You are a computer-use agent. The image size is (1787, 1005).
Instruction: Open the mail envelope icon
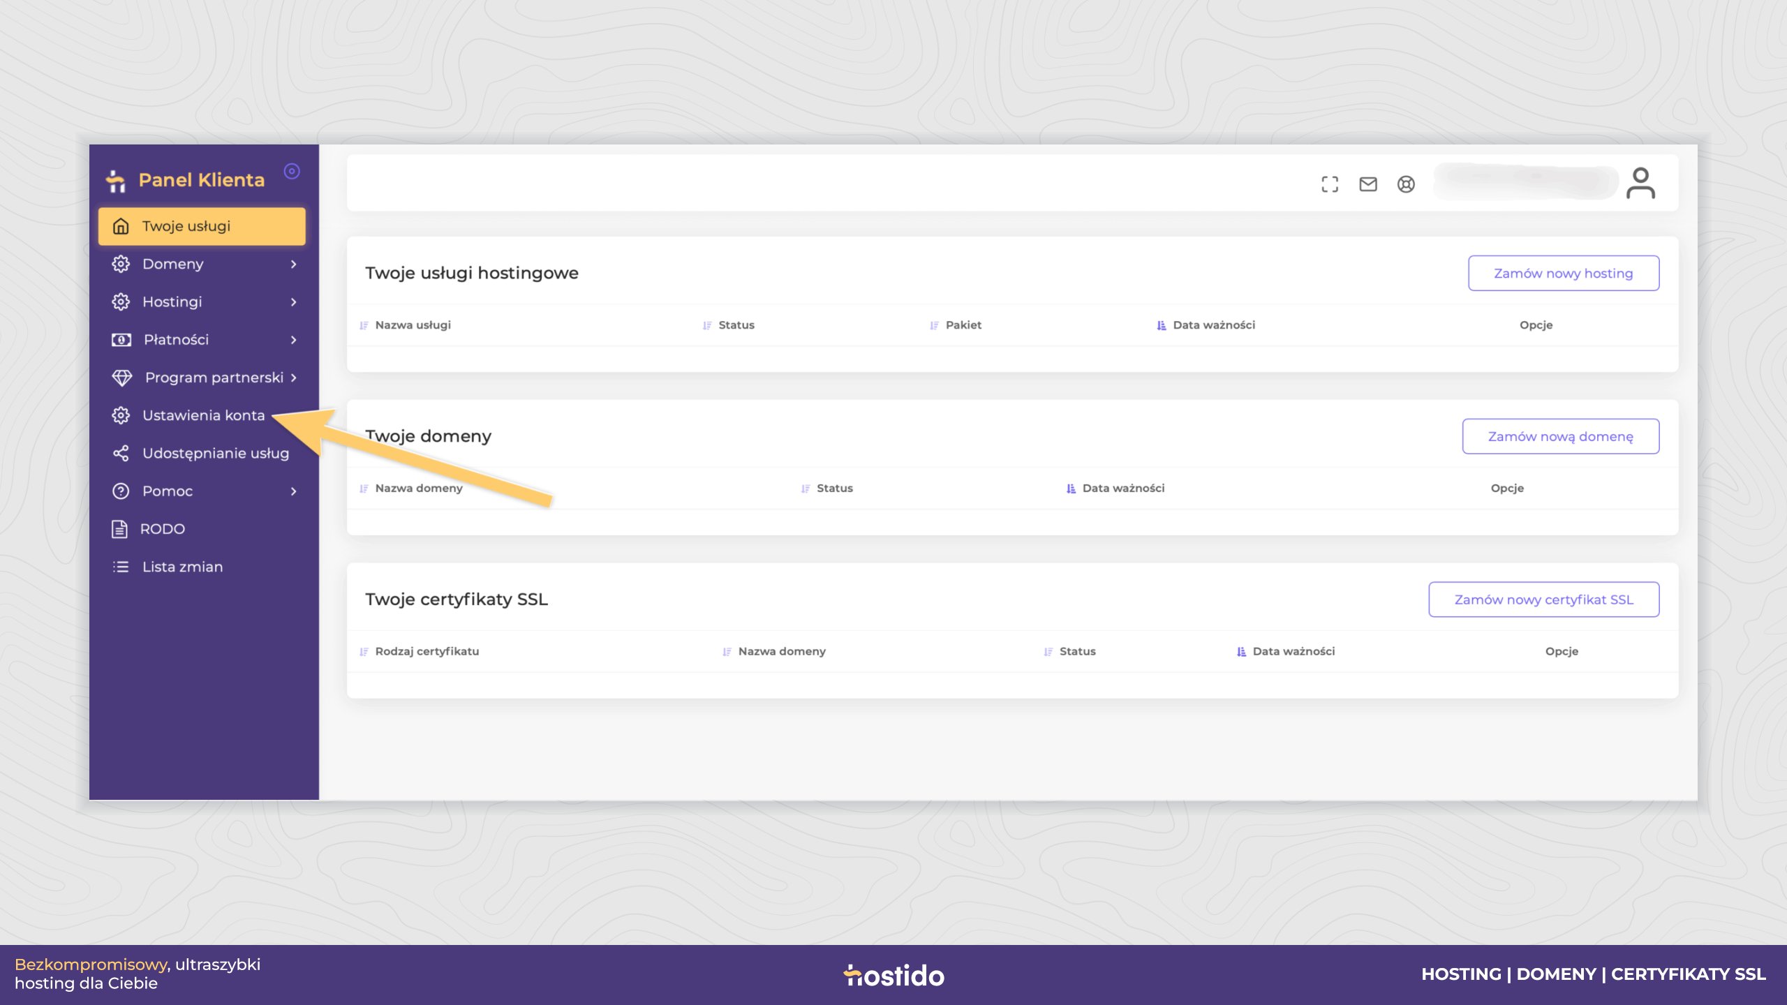tap(1368, 184)
